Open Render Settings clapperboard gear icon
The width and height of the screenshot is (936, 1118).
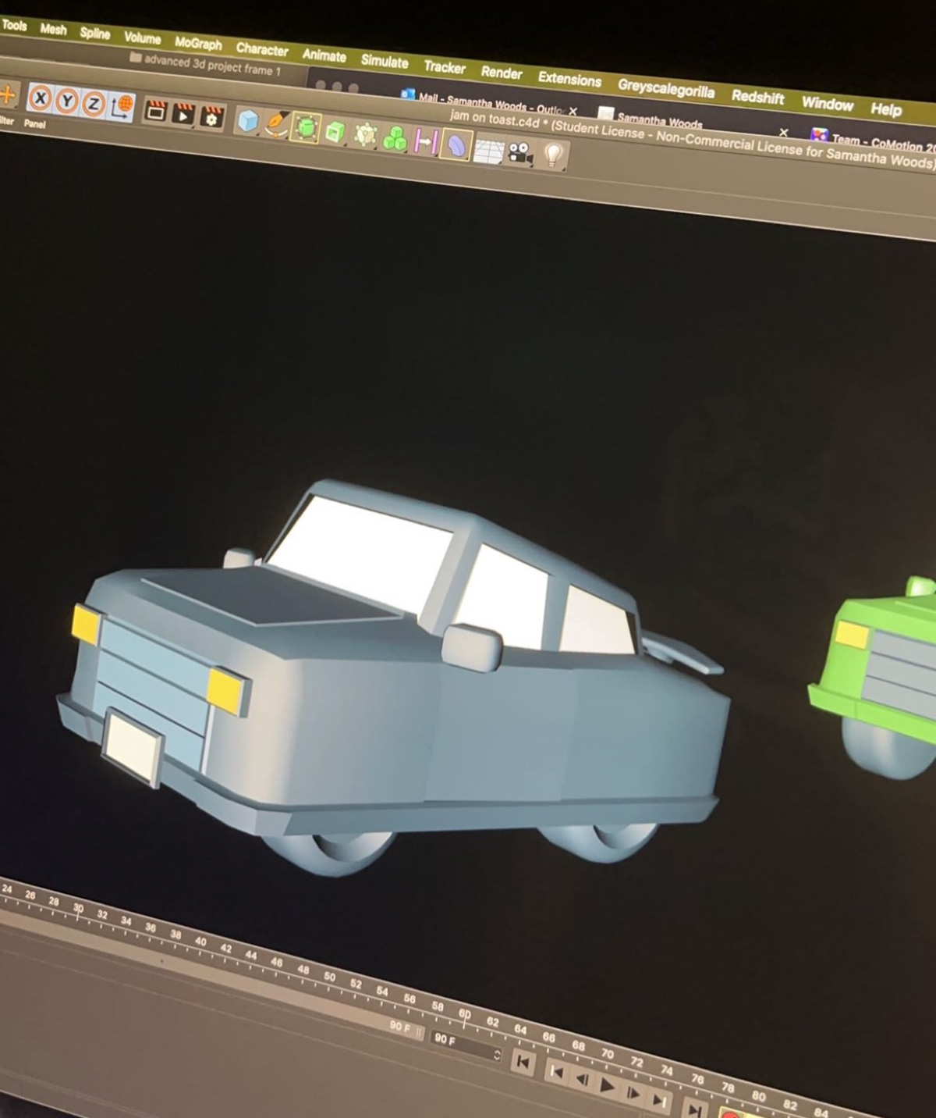[x=211, y=117]
